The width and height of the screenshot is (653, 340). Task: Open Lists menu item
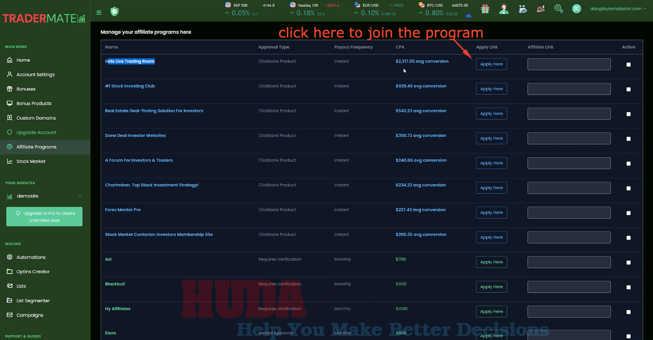[x=45, y=286]
